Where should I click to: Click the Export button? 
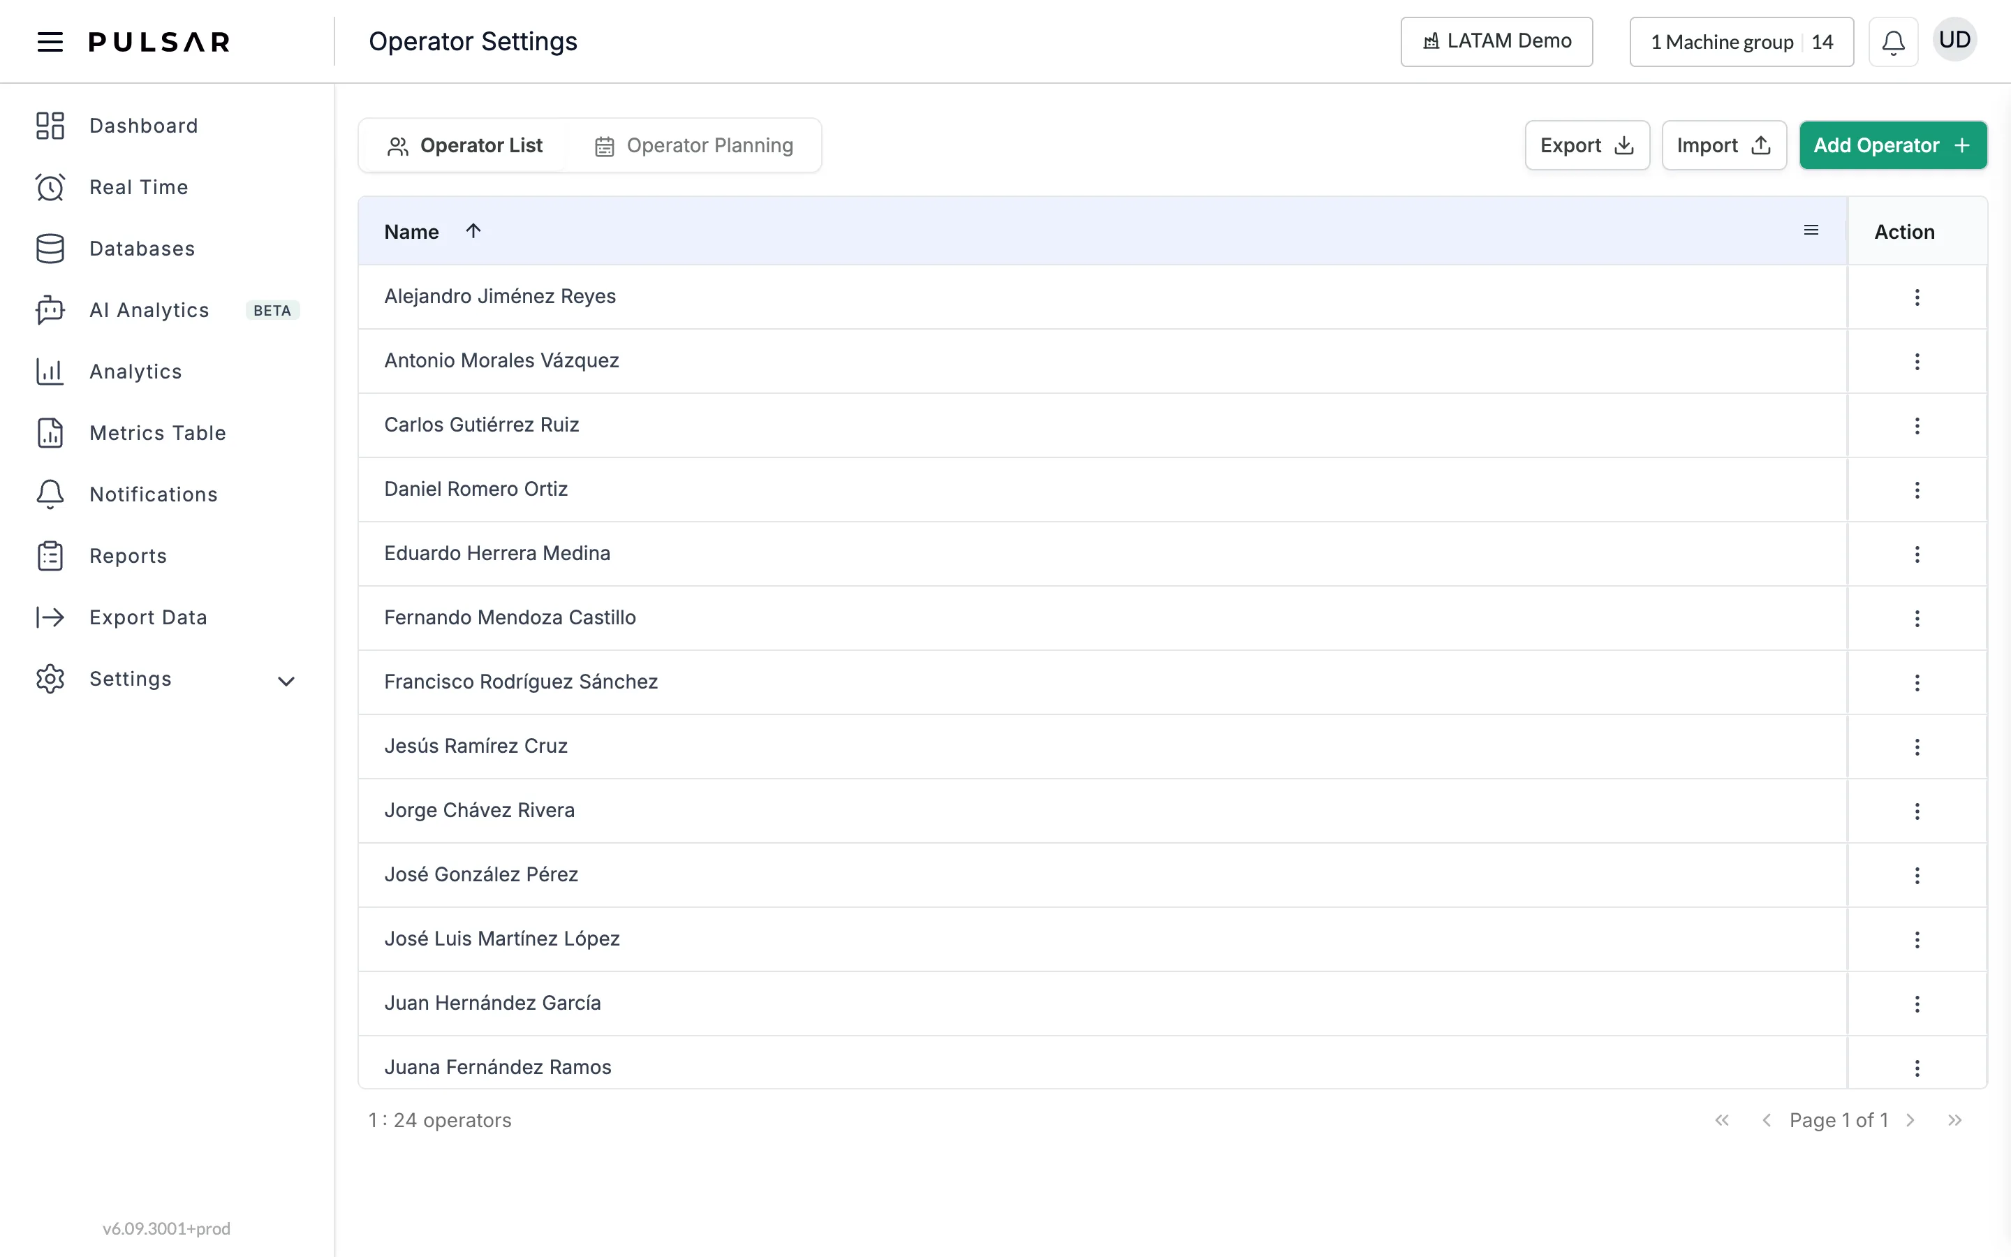1587,145
